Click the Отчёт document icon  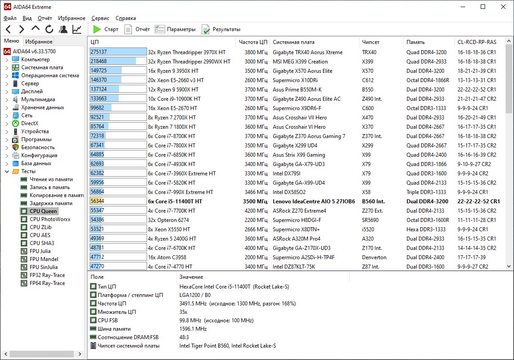[x=128, y=29]
